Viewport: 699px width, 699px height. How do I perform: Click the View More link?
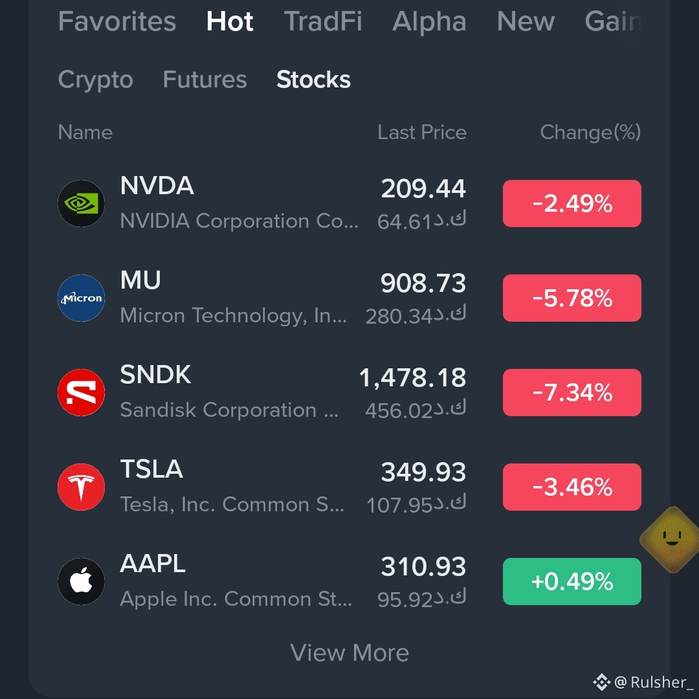tap(349, 652)
